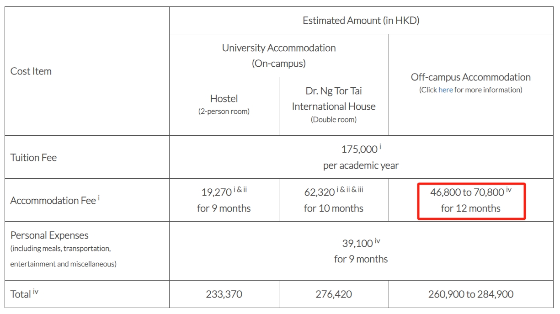Select the 'Accommodation Fee' row label
Viewport: 560px width, 314px height.
tap(55, 200)
